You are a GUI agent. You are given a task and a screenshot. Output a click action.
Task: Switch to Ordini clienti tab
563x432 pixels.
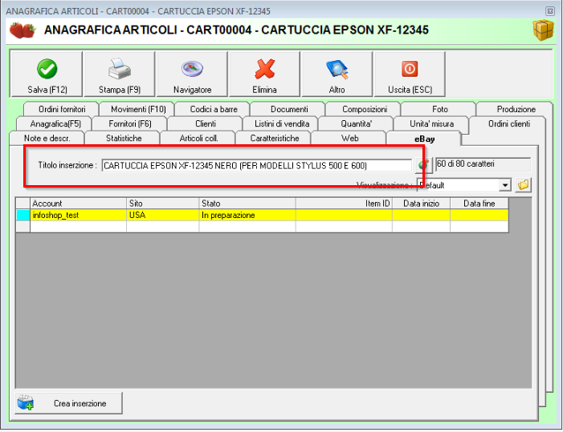508,124
